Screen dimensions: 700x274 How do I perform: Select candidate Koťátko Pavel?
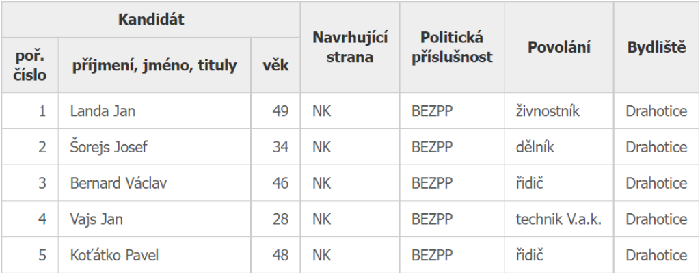tap(114, 256)
